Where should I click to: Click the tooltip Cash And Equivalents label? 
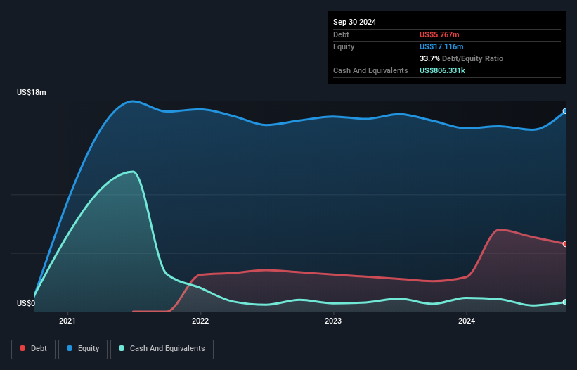coord(370,70)
